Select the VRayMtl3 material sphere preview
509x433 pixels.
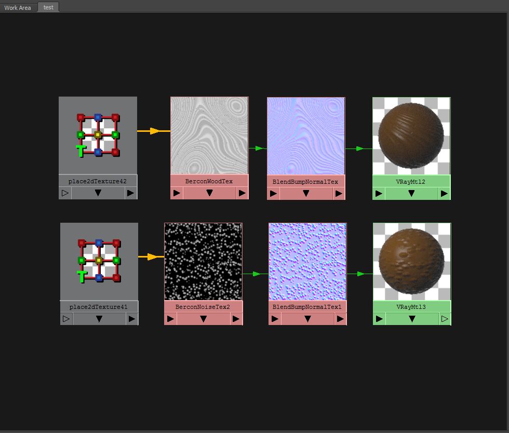(412, 261)
